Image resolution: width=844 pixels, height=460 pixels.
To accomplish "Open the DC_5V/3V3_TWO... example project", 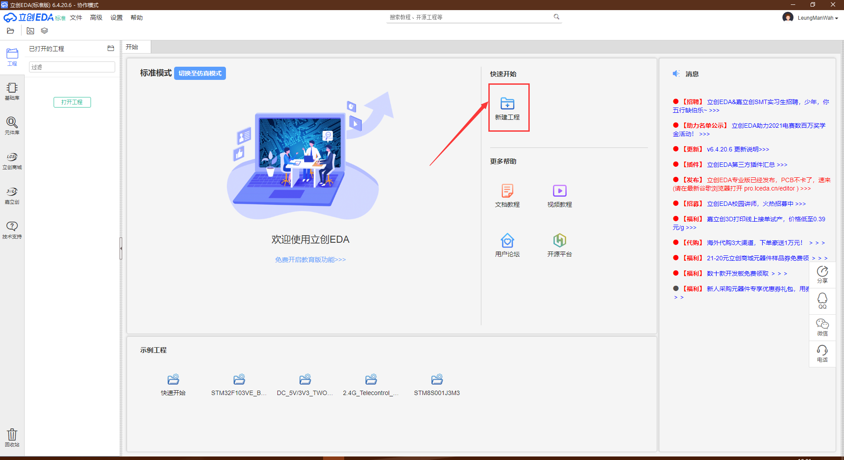I will pos(305,385).
